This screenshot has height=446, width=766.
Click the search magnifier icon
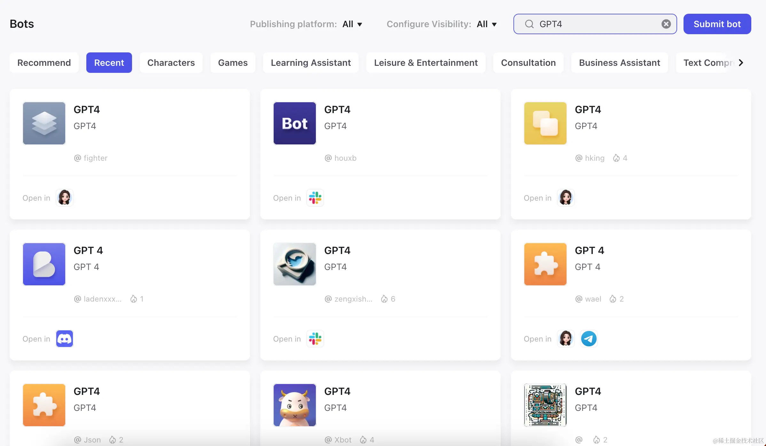[529, 24]
